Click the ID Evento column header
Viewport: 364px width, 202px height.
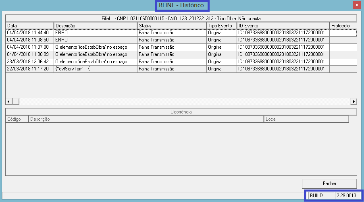click(283, 25)
